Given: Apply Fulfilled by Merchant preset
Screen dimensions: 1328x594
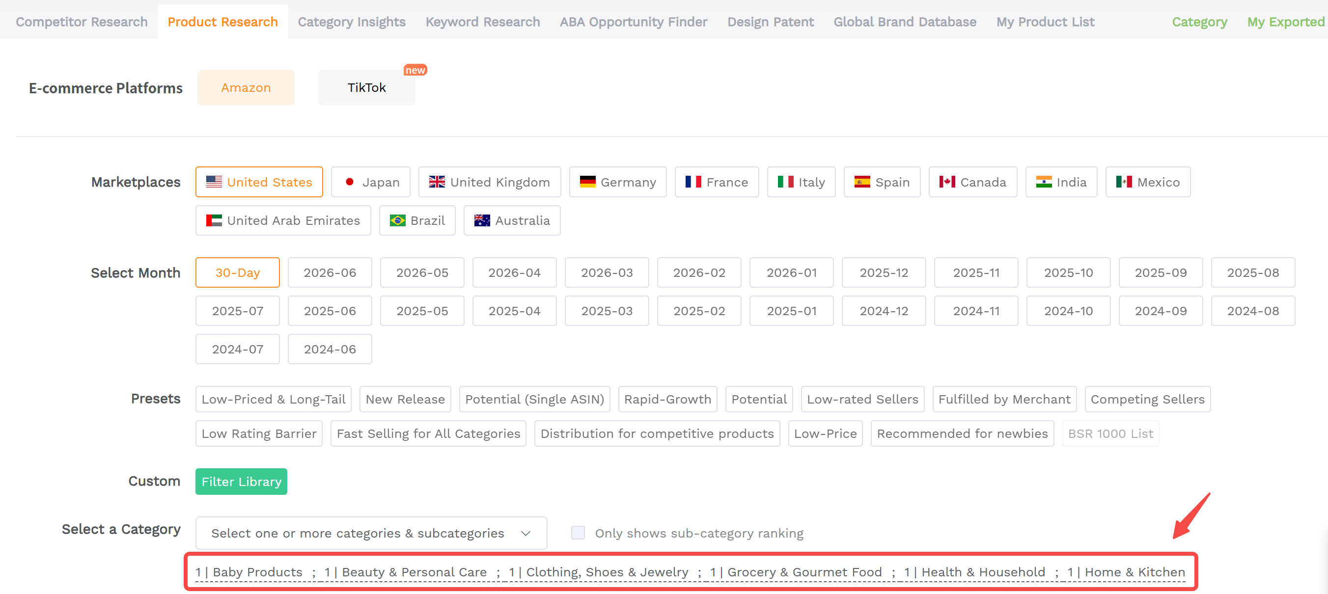Looking at the screenshot, I should (x=1004, y=399).
